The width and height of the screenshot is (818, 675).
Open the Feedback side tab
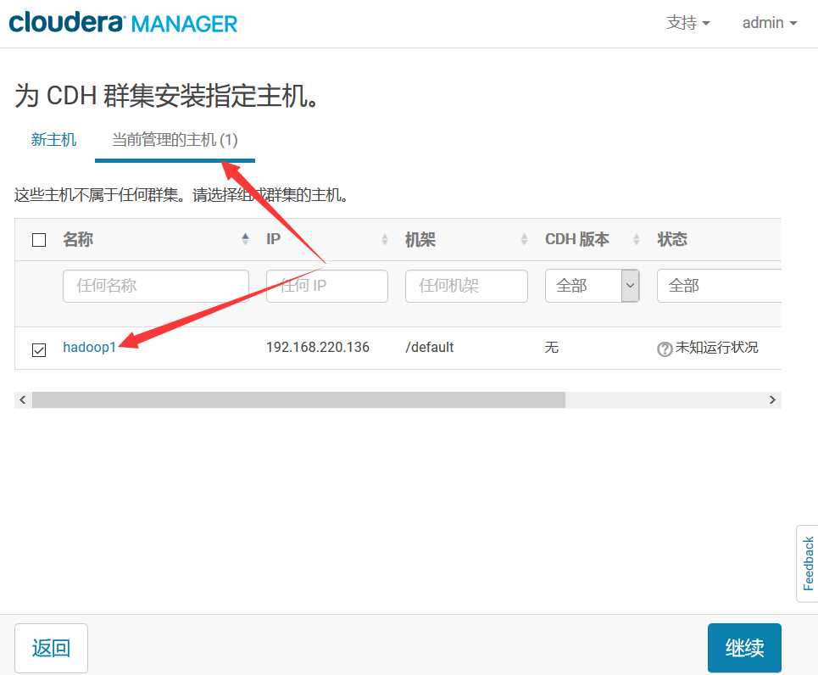(808, 563)
